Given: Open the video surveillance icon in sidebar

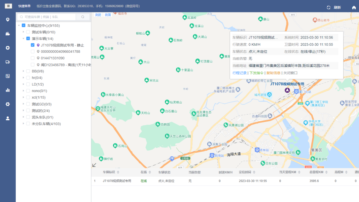Looking at the screenshot, I should tap(8, 33).
